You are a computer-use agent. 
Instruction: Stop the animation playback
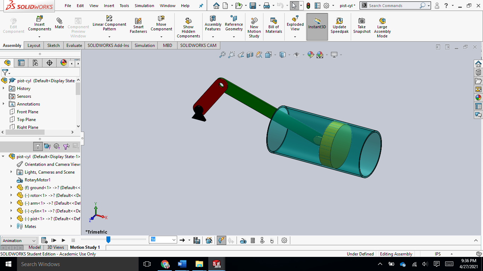[73, 240]
